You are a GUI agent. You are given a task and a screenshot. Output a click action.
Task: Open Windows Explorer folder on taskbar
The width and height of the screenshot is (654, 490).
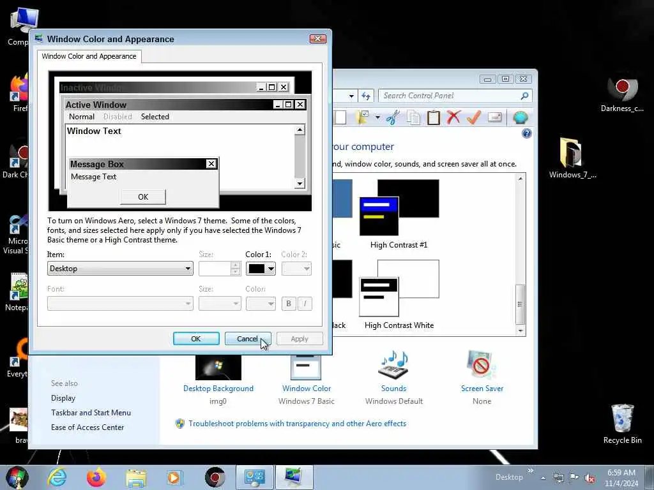[x=136, y=478]
